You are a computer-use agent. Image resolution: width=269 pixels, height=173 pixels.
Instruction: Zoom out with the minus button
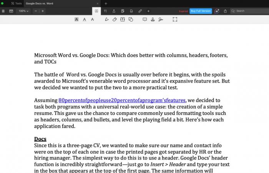click(36, 11)
